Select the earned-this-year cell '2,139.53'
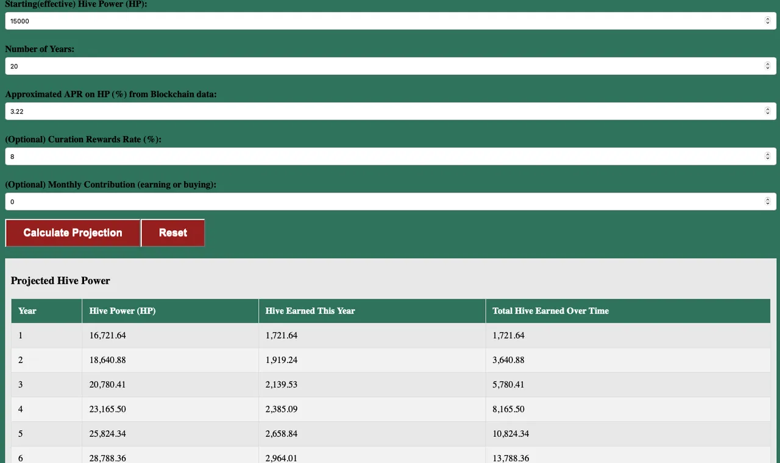The image size is (780, 463). pos(372,384)
